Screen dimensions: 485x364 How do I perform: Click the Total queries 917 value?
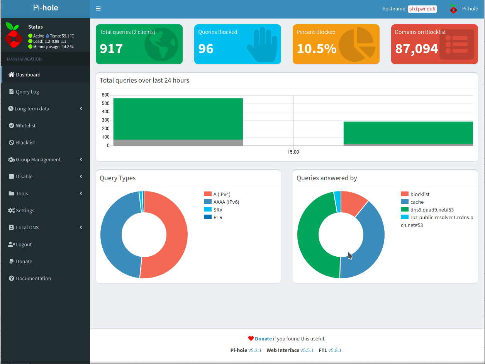pyautogui.click(x=111, y=49)
